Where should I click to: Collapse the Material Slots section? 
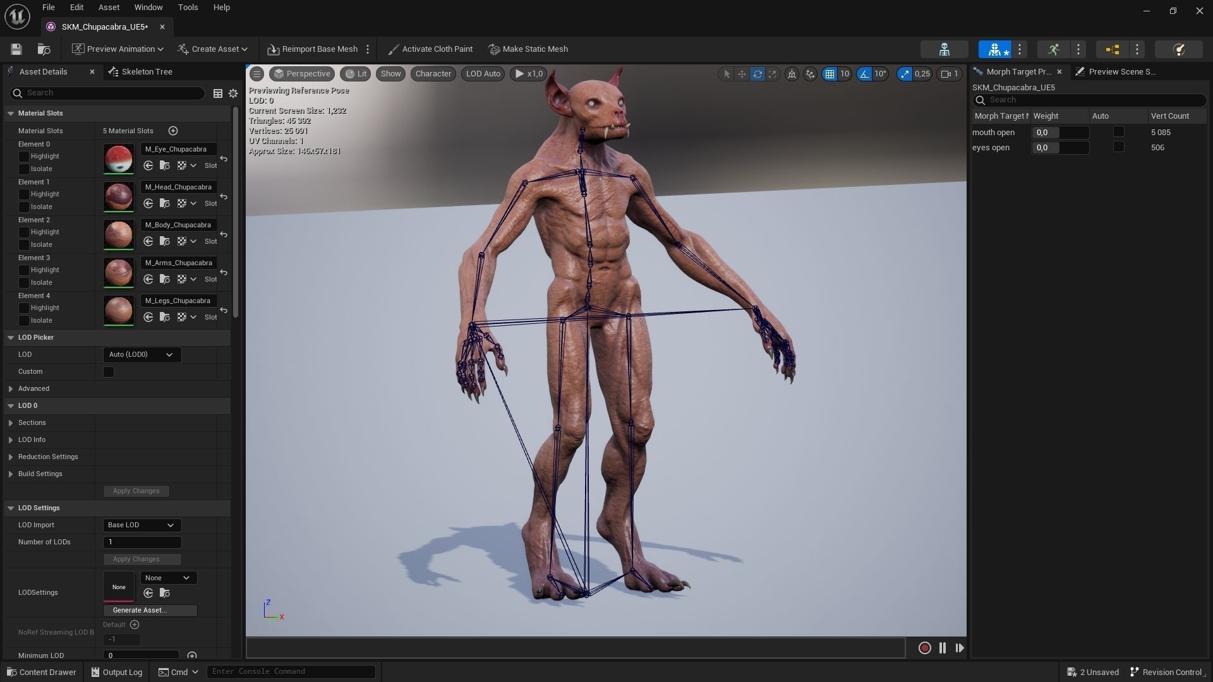coord(11,114)
